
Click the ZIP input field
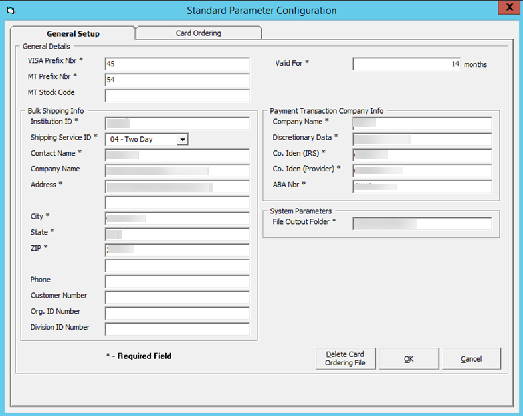pyautogui.click(x=177, y=250)
